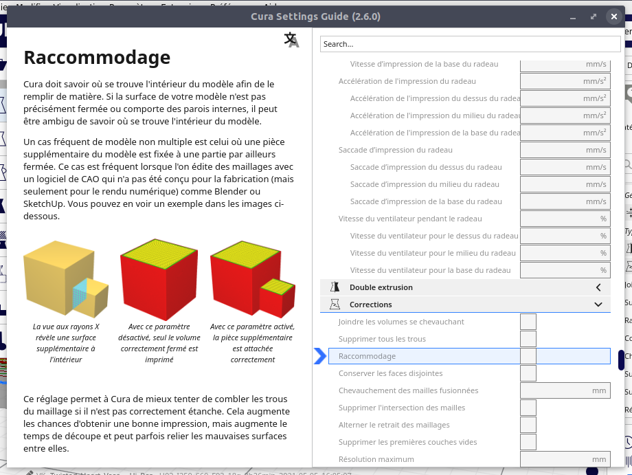Expand the Double extrusion section
Screen dimensions: 632x475
pyautogui.click(x=598, y=287)
